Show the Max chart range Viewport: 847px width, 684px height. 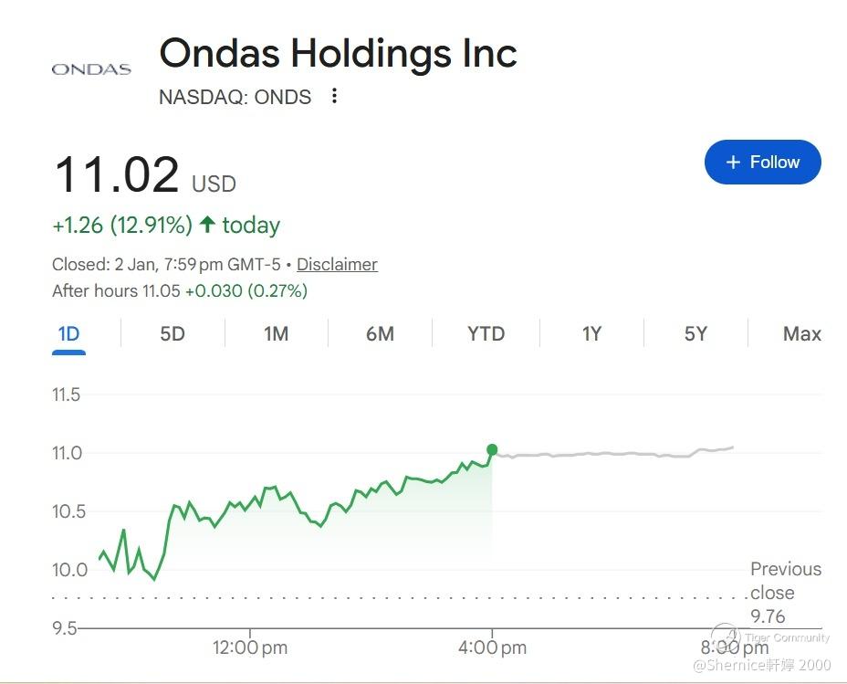(801, 334)
